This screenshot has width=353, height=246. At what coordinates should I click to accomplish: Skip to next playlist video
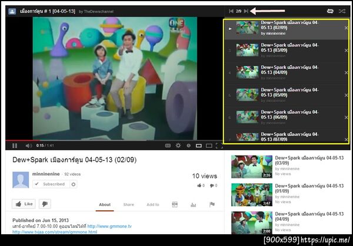[246, 11]
